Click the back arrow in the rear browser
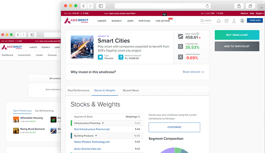The height and width of the screenshot is (153, 265). 18,35
